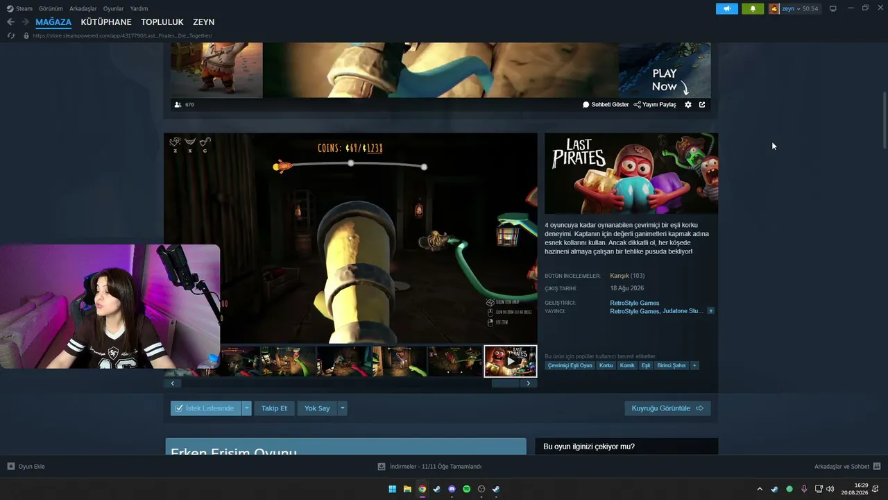Click the Last Pirates header capsule image

click(x=631, y=174)
